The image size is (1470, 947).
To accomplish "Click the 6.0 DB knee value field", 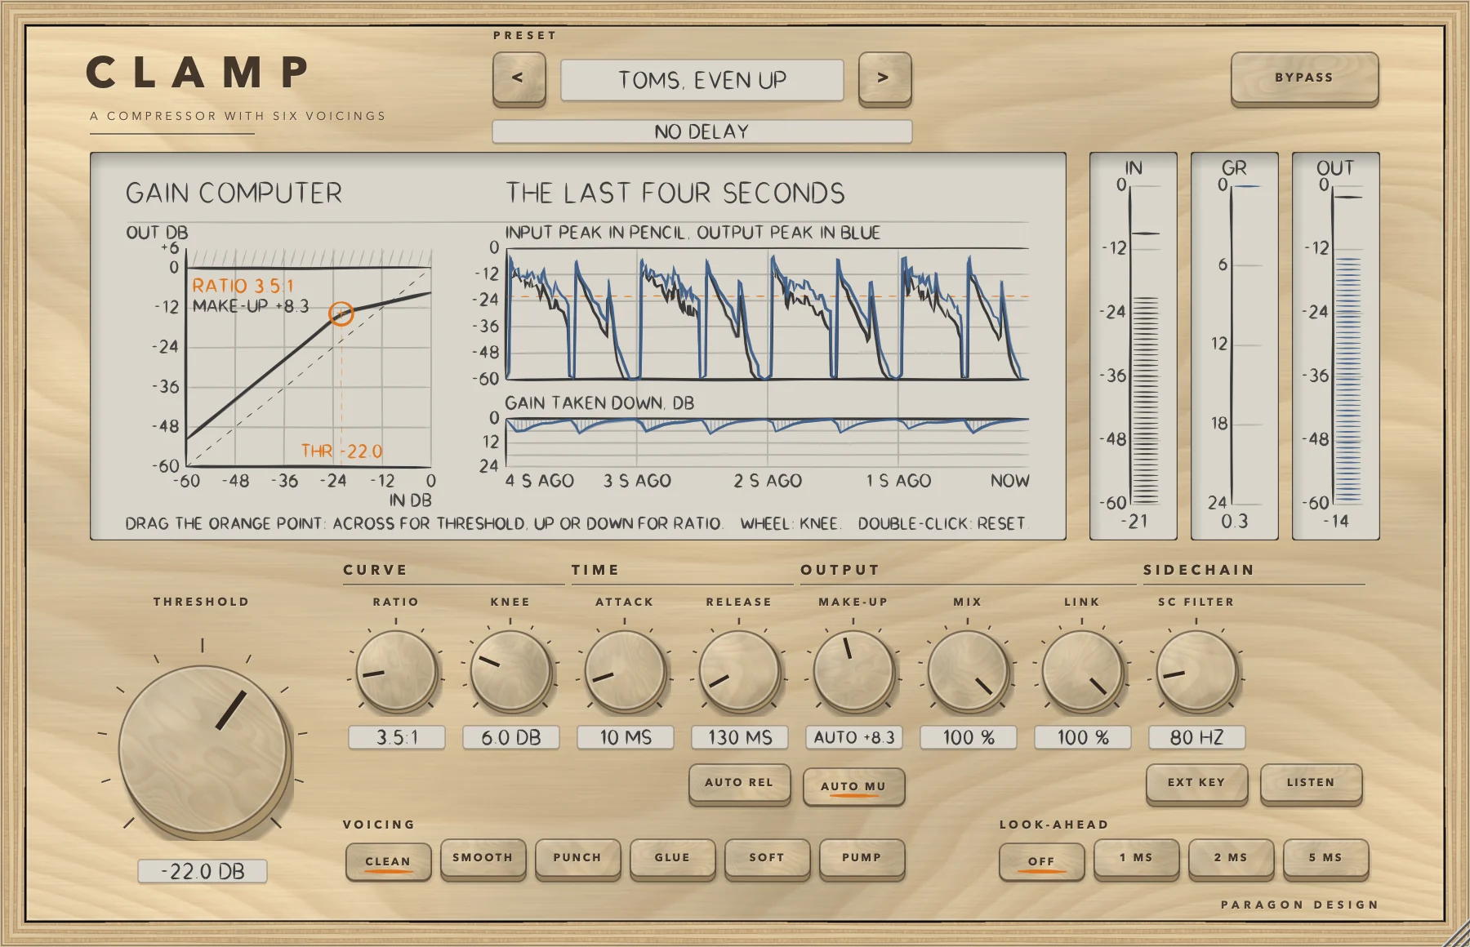I will coord(511,737).
